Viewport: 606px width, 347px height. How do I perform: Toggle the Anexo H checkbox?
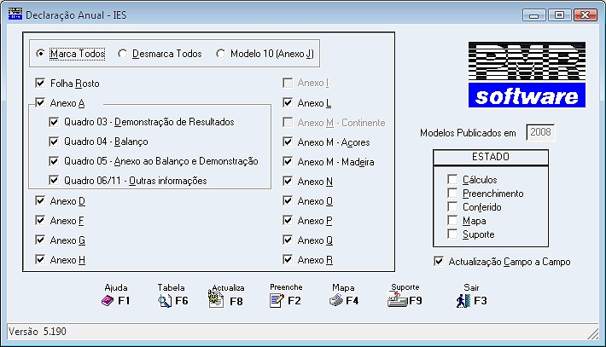(40, 259)
